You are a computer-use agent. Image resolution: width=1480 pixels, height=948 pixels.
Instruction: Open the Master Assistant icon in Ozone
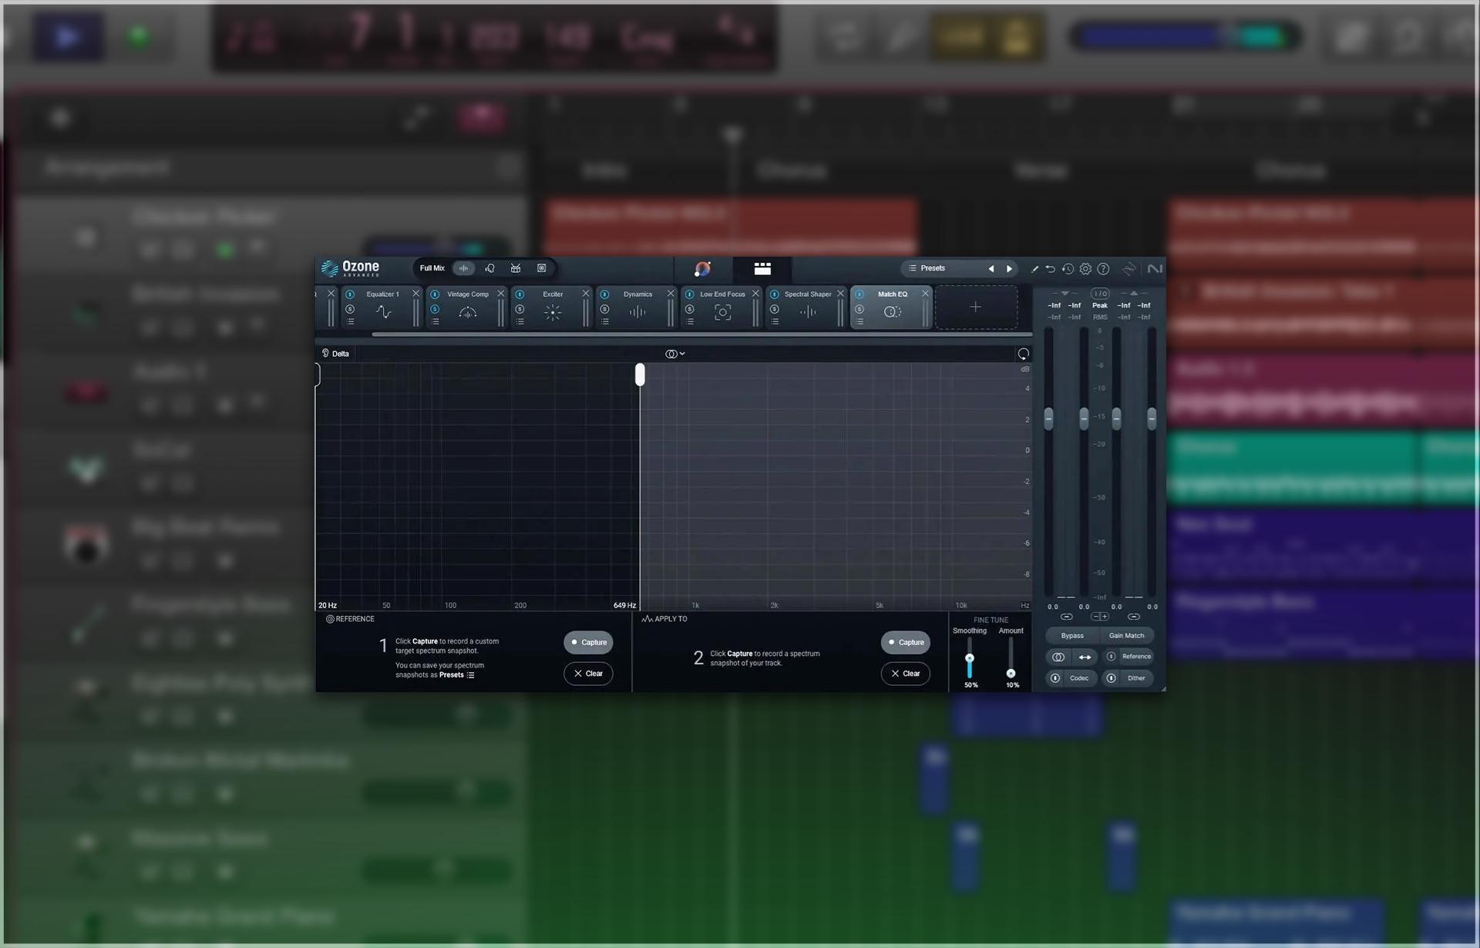pyautogui.click(x=702, y=268)
